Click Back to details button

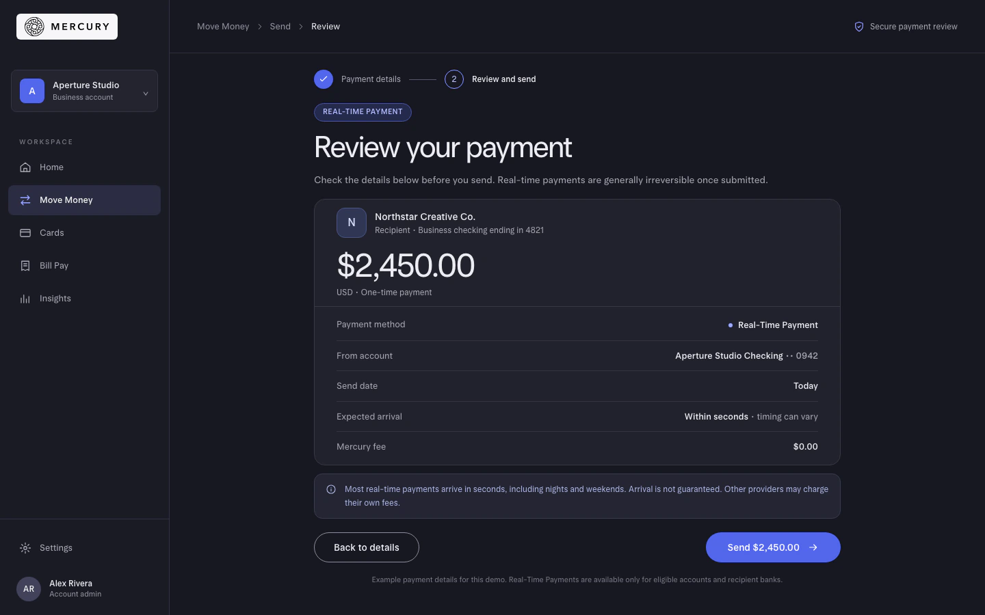coord(367,547)
